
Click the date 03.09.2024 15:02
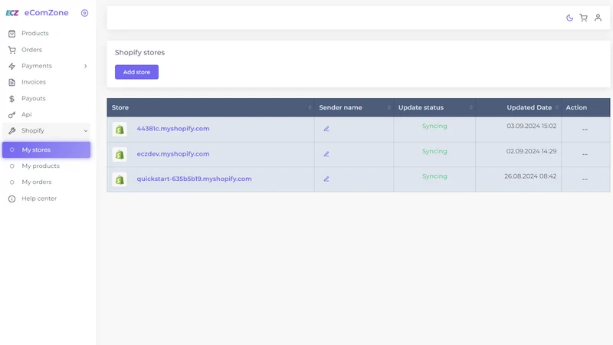(x=531, y=126)
